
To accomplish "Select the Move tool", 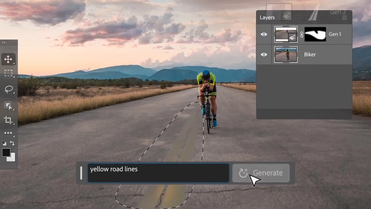I will [8, 60].
